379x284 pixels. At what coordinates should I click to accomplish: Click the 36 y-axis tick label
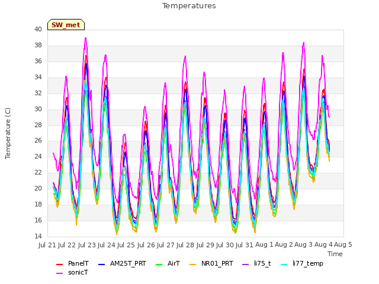[x=38, y=62]
